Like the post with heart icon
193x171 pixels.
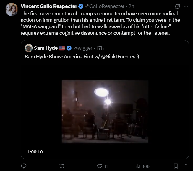[100, 166]
